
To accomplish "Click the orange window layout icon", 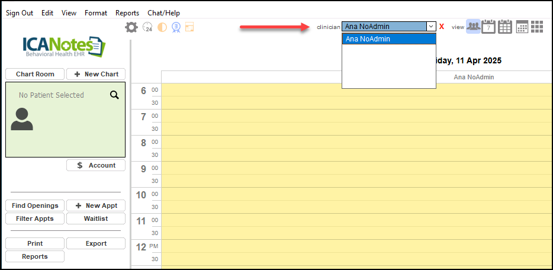I will pos(189,27).
